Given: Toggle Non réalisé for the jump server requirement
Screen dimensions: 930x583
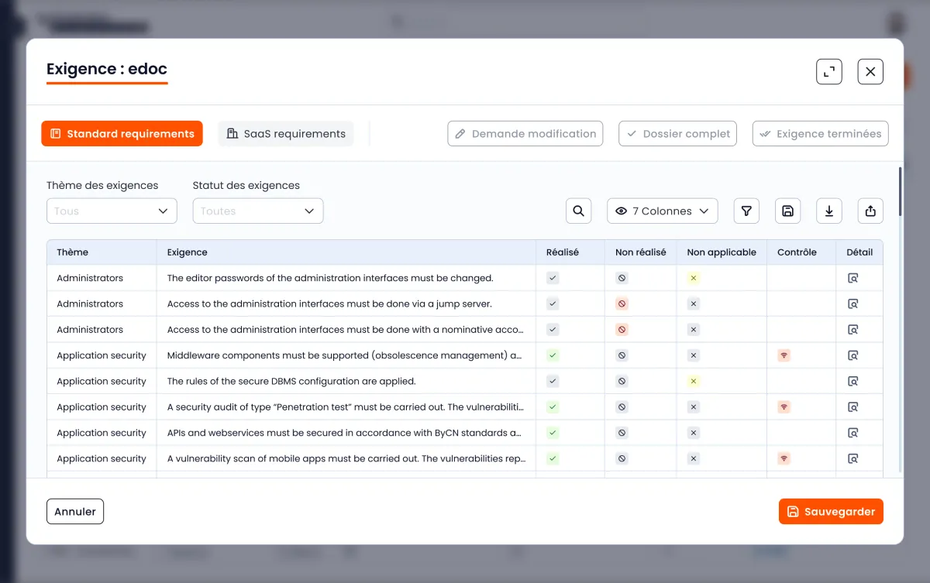Looking at the screenshot, I should 622,304.
